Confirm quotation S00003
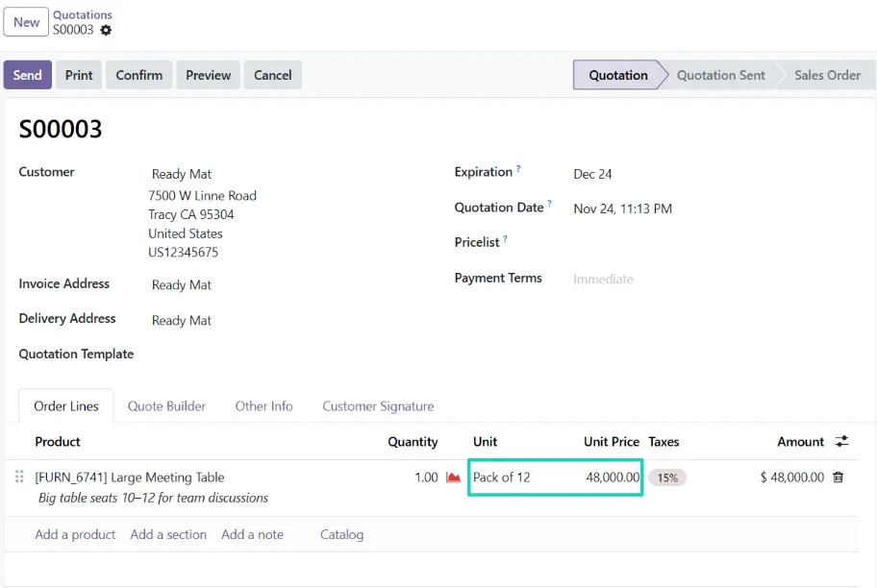877x588 pixels. pos(138,74)
